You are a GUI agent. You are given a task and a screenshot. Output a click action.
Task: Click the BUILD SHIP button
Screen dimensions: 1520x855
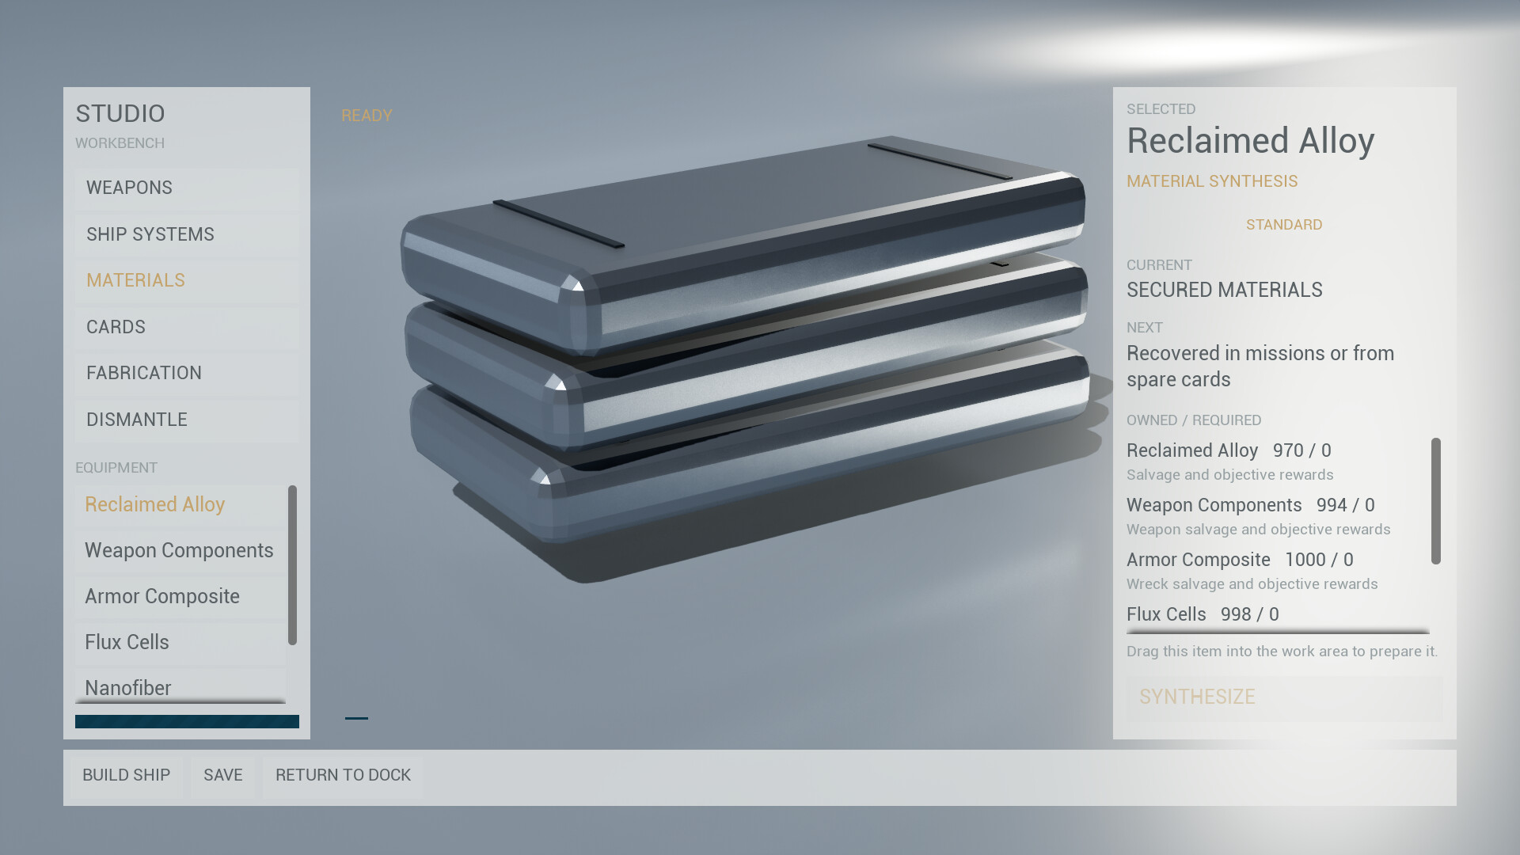click(127, 775)
